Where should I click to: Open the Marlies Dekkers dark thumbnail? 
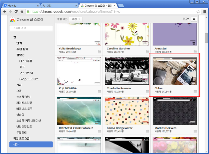click(x=175, y=111)
